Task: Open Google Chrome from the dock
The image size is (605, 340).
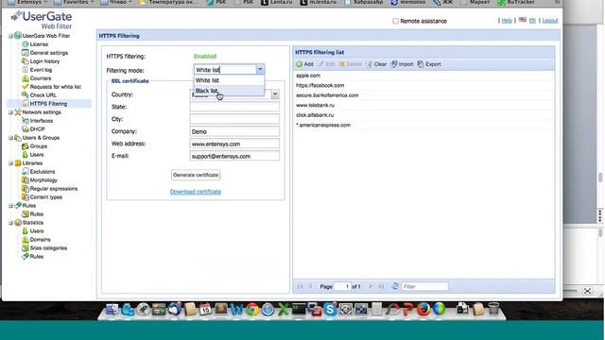Action: (252, 309)
